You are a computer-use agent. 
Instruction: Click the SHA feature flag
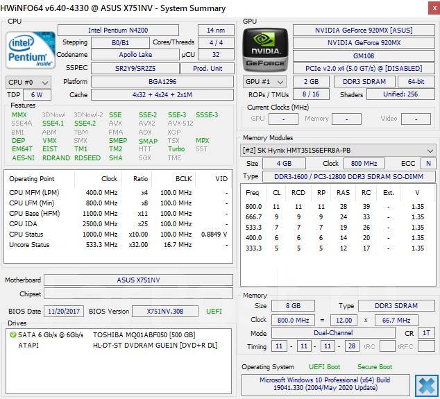tap(116, 158)
